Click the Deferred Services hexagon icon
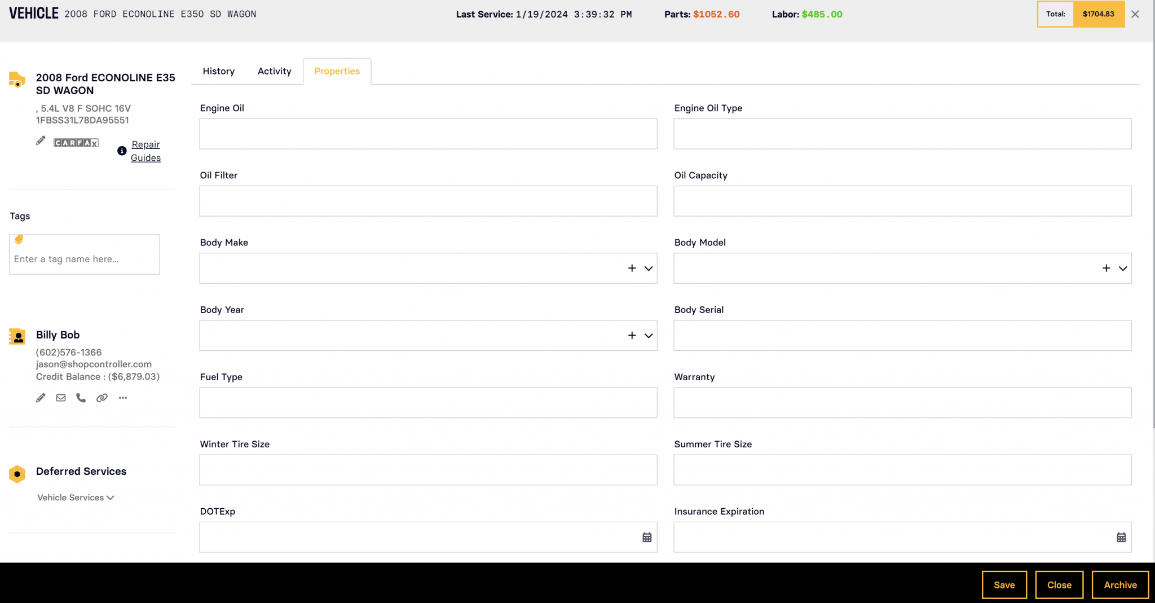The width and height of the screenshot is (1155, 603). pyautogui.click(x=17, y=474)
